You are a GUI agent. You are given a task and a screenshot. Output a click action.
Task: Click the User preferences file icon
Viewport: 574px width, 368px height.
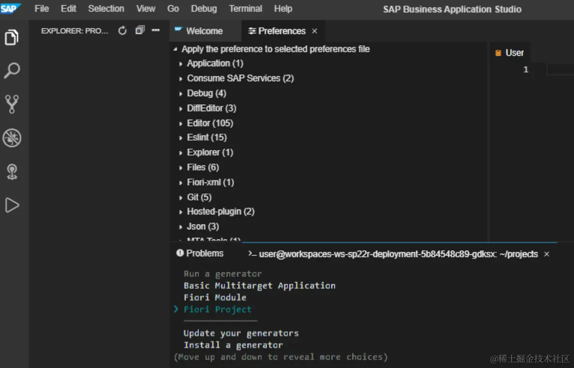pos(498,53)
